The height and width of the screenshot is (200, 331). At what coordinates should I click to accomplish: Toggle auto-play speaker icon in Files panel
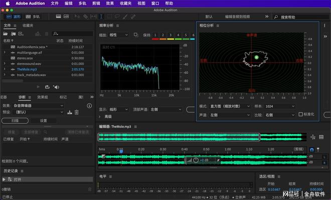pyautogui.click(x=56, y=86)
